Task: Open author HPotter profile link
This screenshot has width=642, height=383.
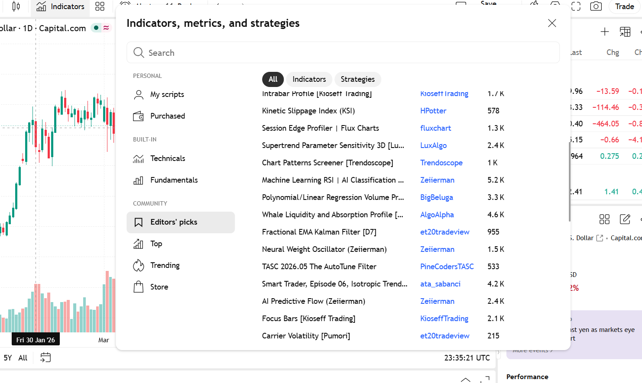Action: click(433, 111)
